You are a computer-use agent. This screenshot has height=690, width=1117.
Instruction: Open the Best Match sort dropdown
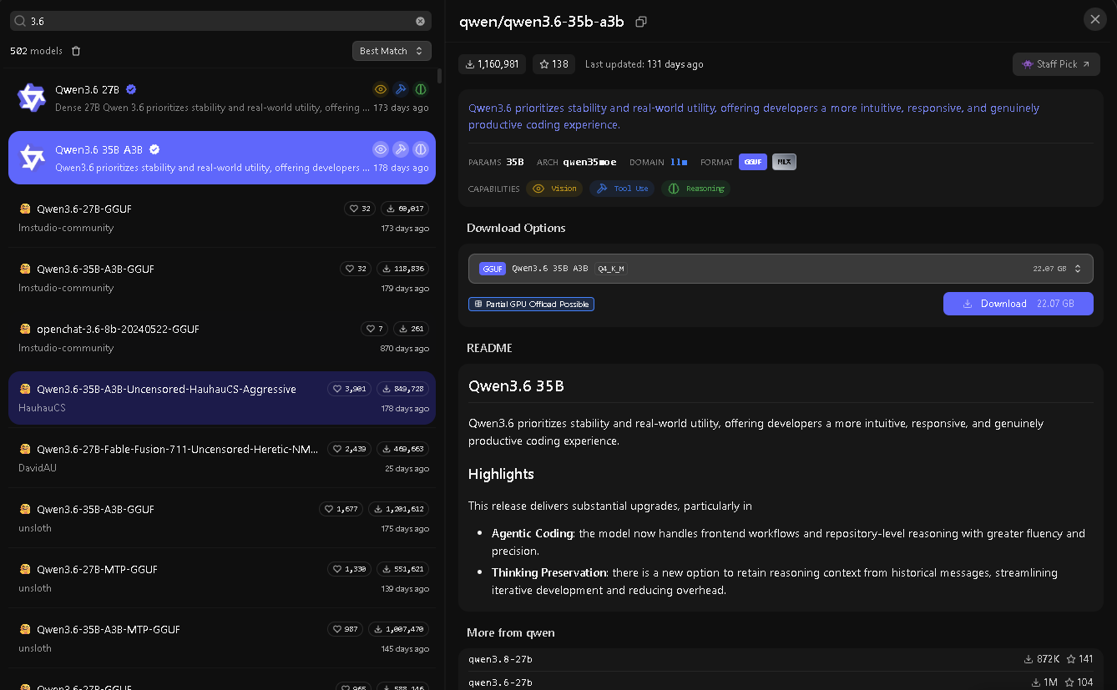pyautogui.click(x=392, y=51)
